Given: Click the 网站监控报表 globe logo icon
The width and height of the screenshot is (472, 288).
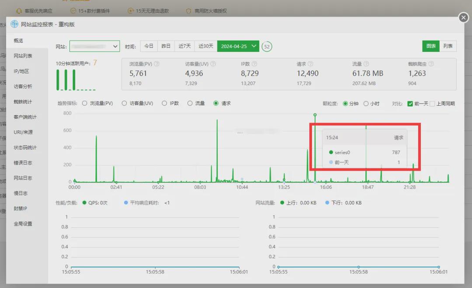Looking at the screenshot, I should pos(14,24).
